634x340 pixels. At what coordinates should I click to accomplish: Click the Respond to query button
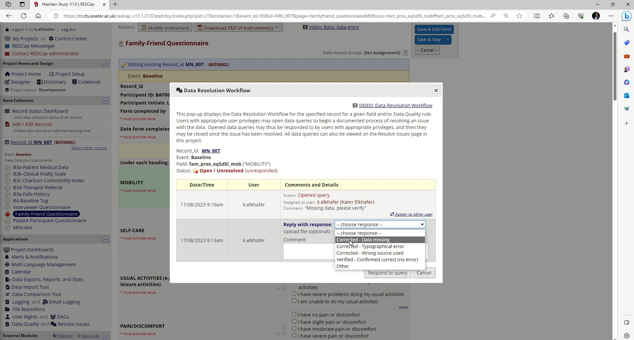pyautogui.click(x=387, y=273)
